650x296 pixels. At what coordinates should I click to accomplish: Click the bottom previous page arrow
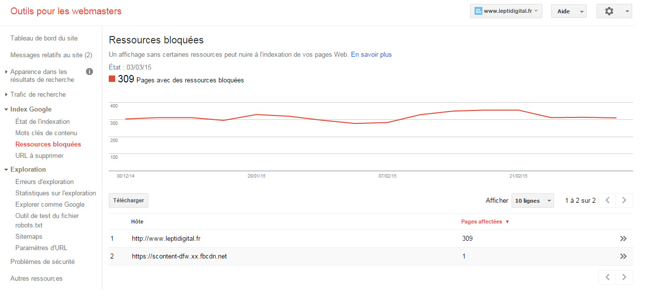pyautogui.click(x=607, y=277)
